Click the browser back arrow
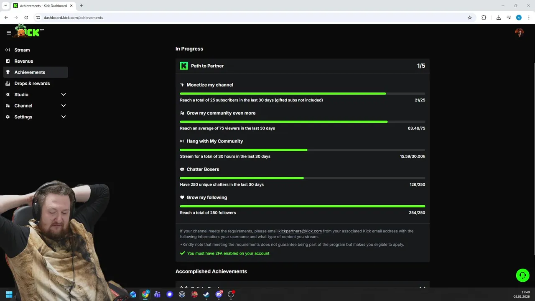 click(6, 18)
